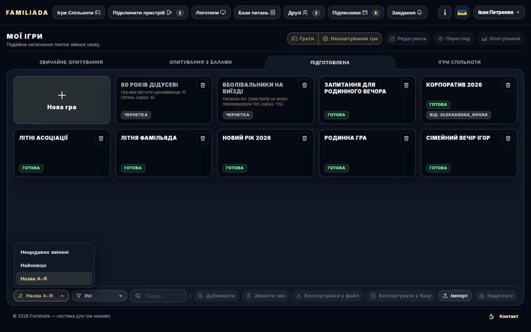Open the «ІГРИ СПІЛЬНОТИ» tab
Image resolution: width=531 pixels, height=332 pixels.
pyautogui.click(x=460, y=62)
